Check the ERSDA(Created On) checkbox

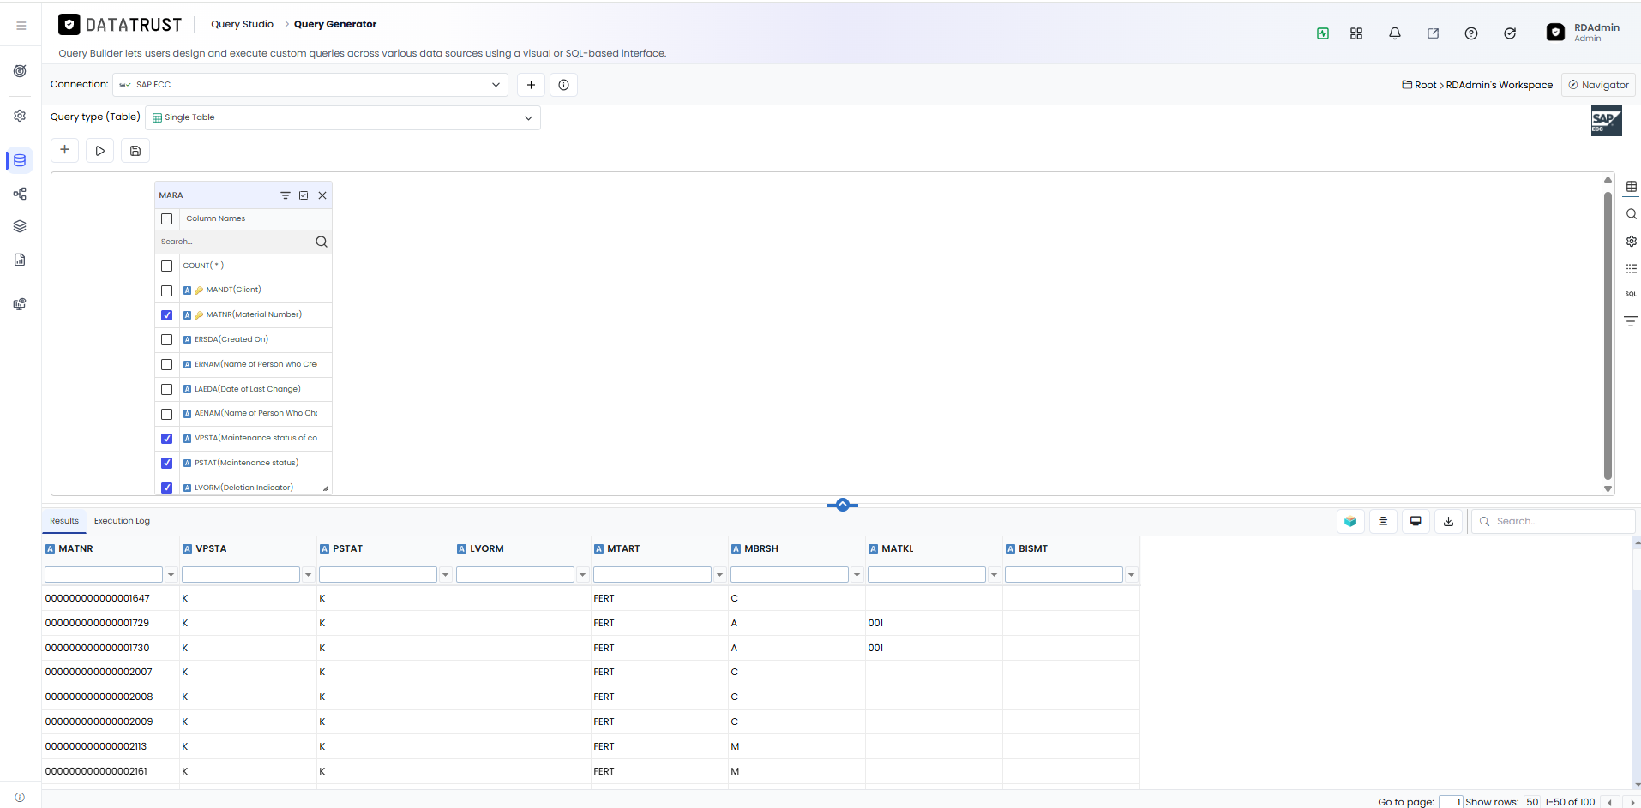[167, 340]
